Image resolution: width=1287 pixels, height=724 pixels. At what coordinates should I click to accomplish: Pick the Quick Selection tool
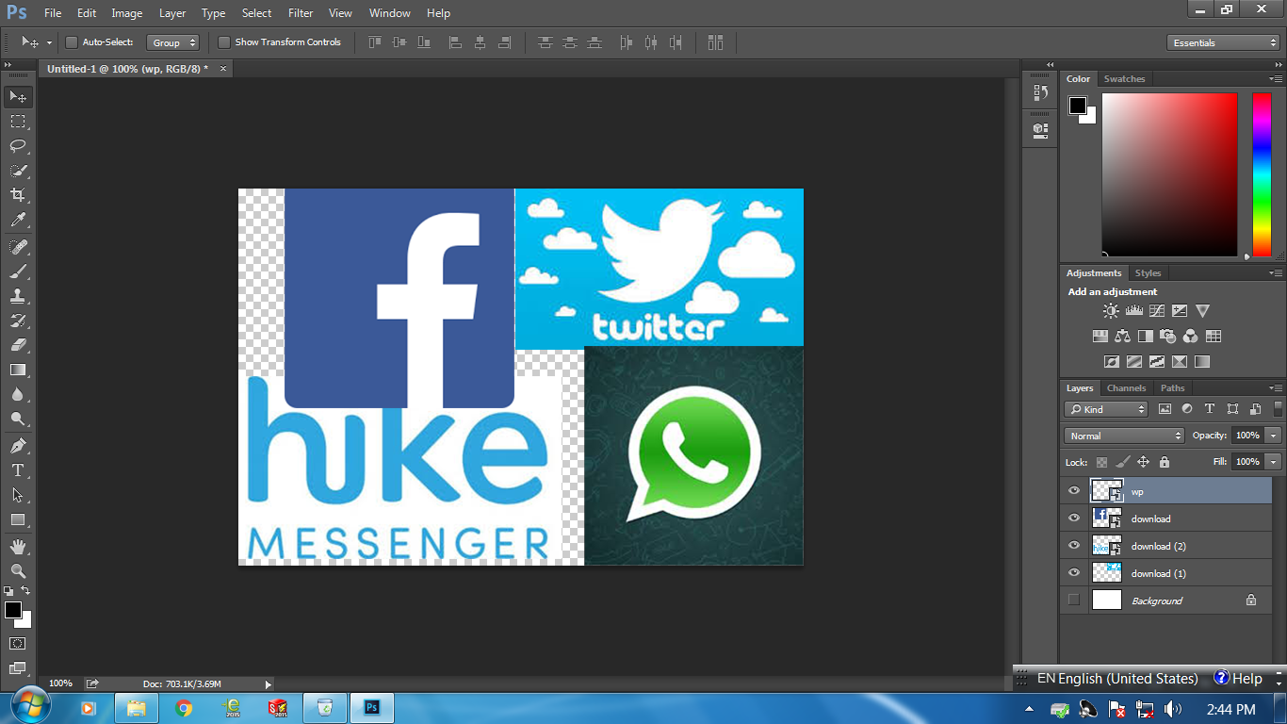click(18, 171)
